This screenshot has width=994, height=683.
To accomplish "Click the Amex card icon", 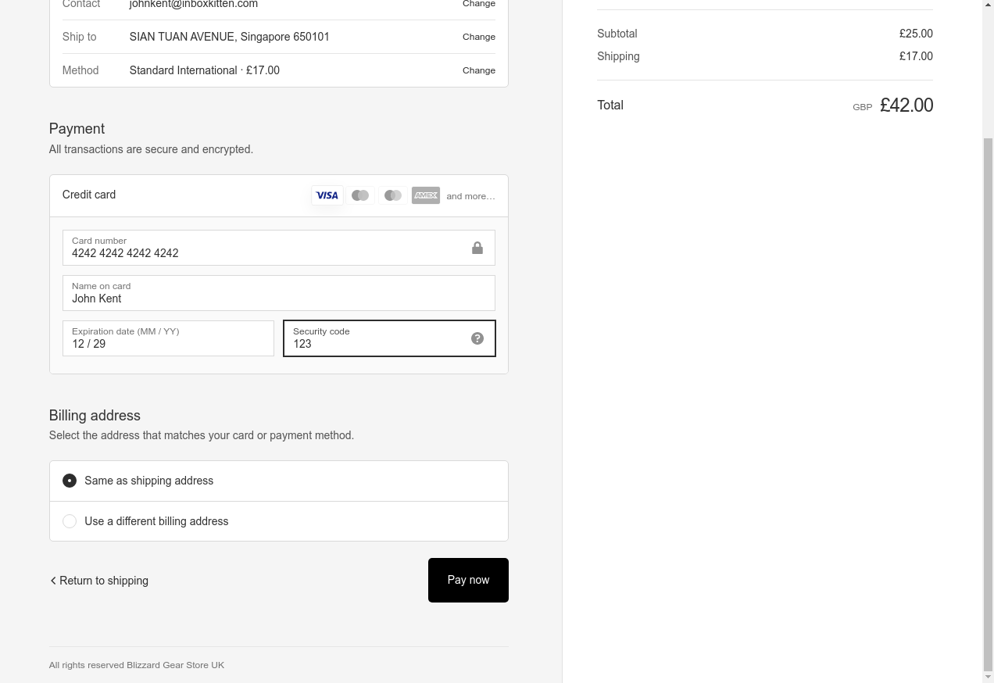I will (426, 195).
